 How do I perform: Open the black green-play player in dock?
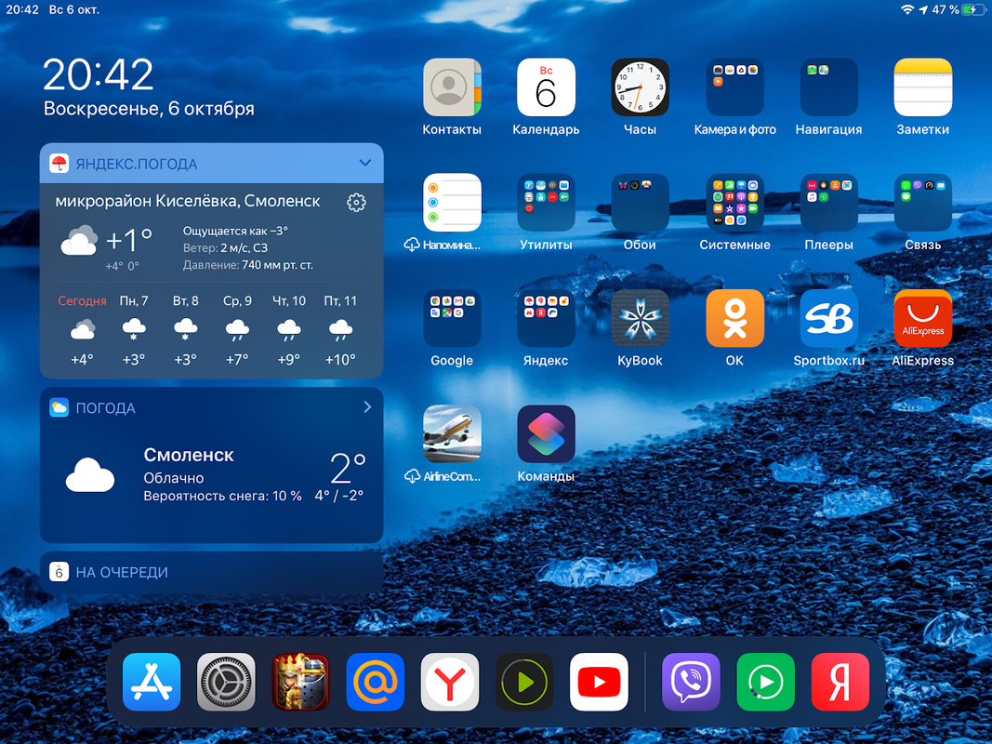click(x=524, y=682)
